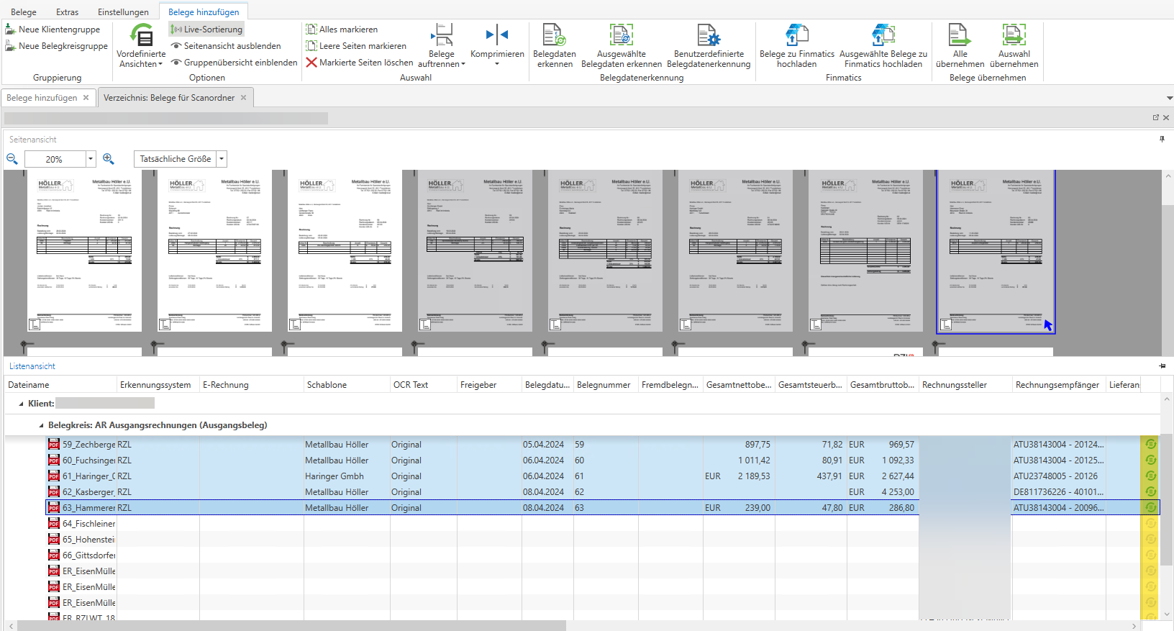The height and width of the screenshot is (631, 1174).
Task: Click Komprimieren icon in ribbon
Action: pos(496,35)
